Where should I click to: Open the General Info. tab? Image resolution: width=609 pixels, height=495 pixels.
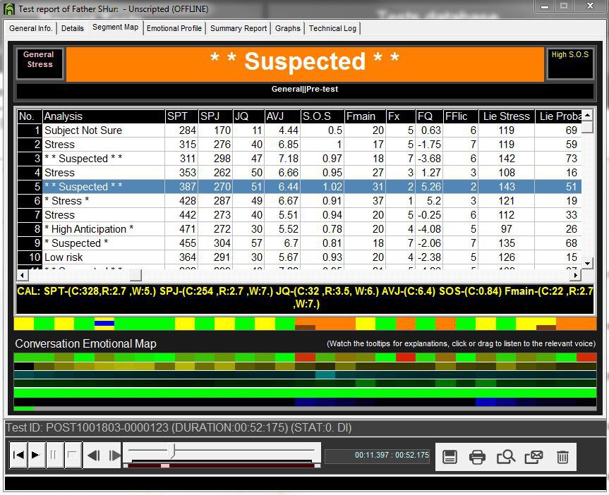tap(30, 28)
